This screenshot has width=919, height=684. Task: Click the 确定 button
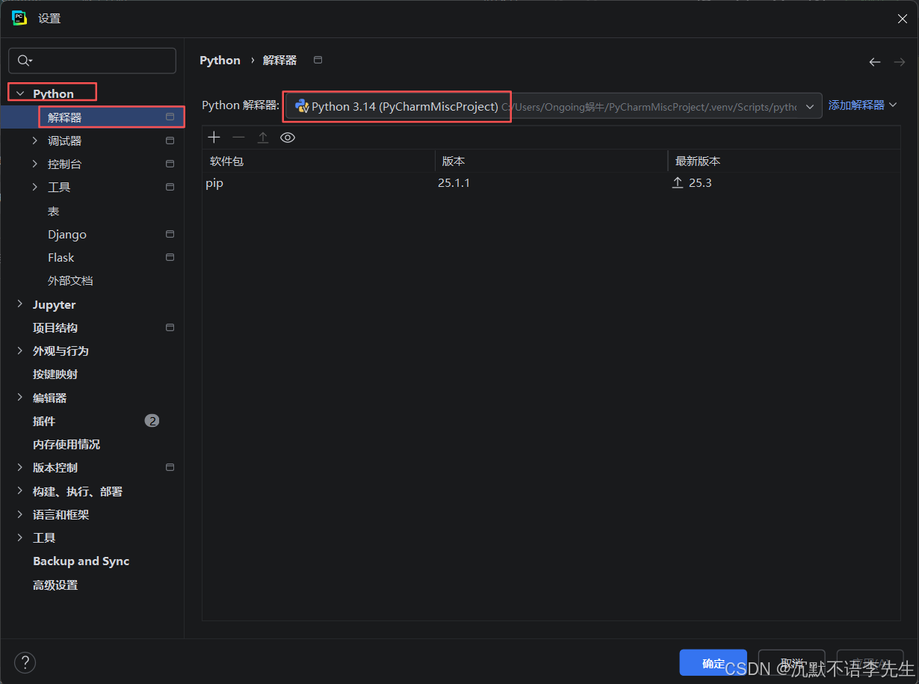(x=713, y=663)
